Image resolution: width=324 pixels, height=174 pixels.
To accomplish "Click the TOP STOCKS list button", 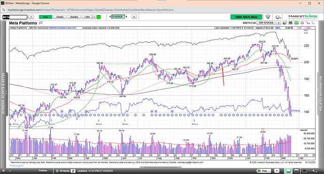I will point(266,23).
